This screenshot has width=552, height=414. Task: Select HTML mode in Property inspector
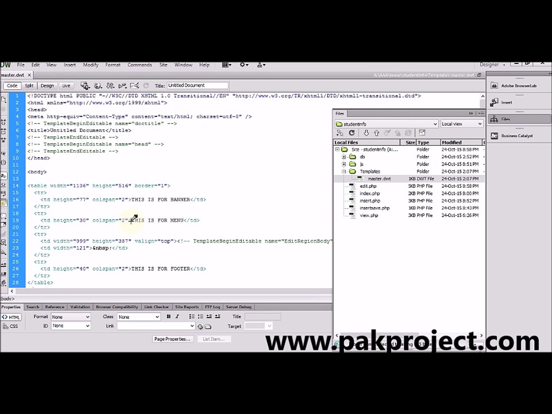pyautogui.click(x=11, y=317)
